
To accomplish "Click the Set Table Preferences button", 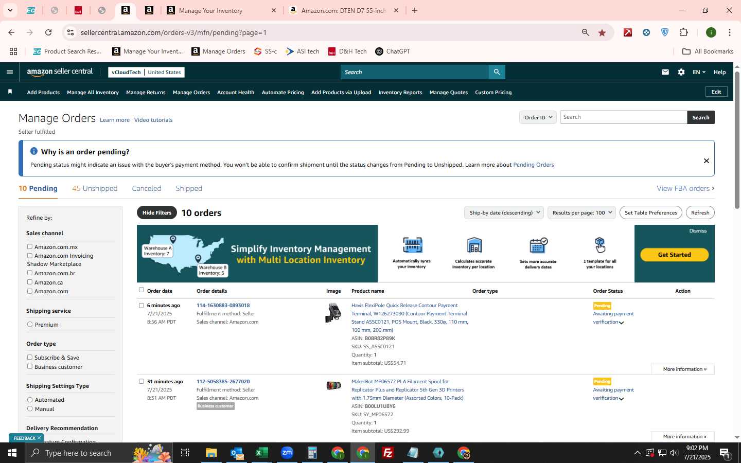I will 650,212.
